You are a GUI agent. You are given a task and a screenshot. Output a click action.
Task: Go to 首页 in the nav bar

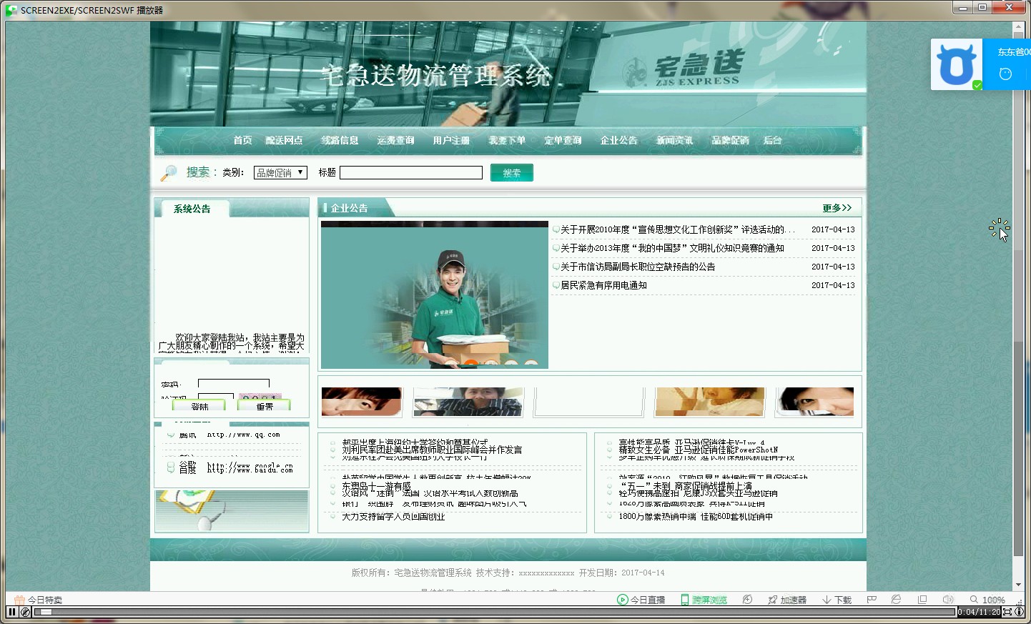coord(242,140)
